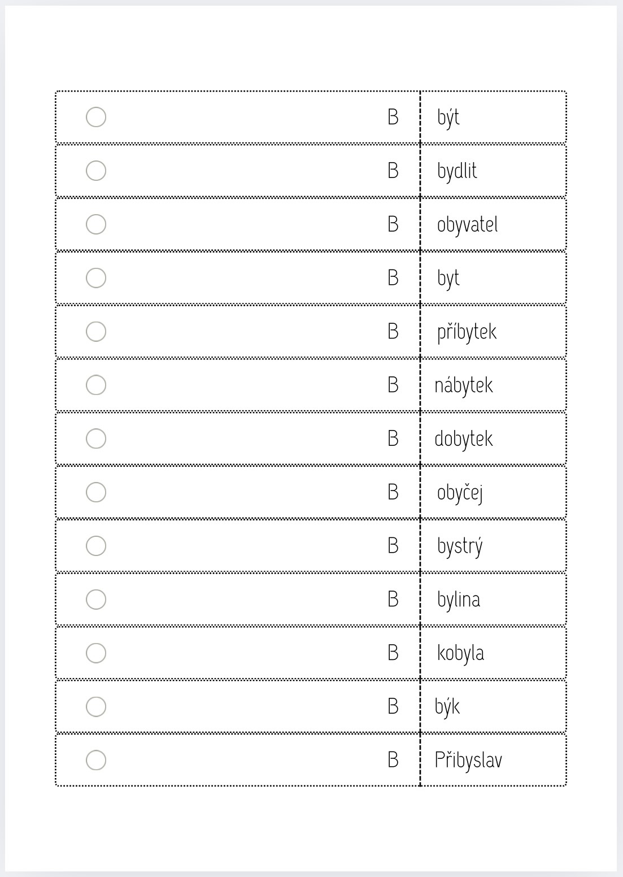Click the word nábytek
Viewport: 623px width, 877px height.
464,385
